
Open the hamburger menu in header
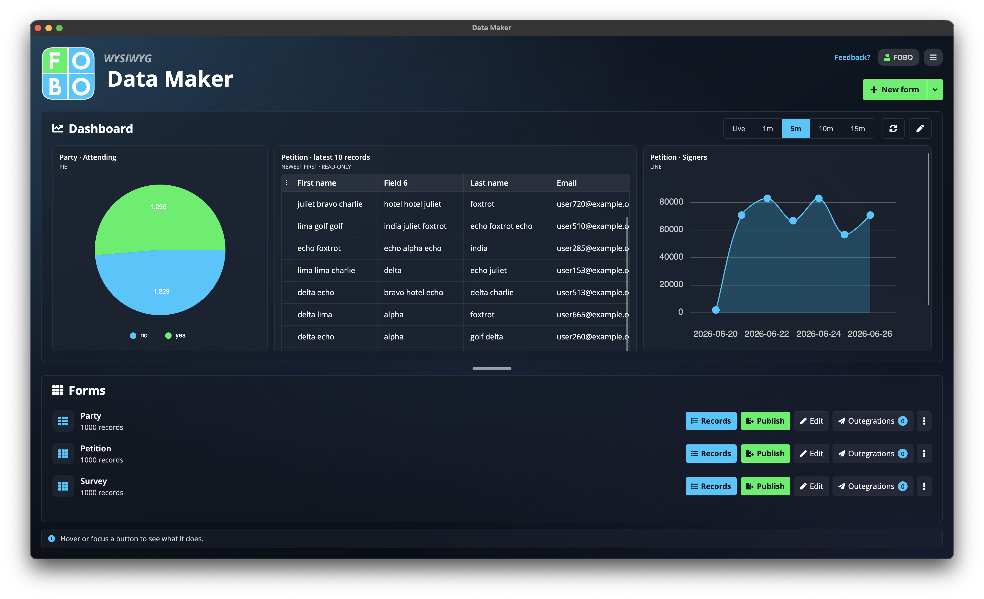point(933,57)
